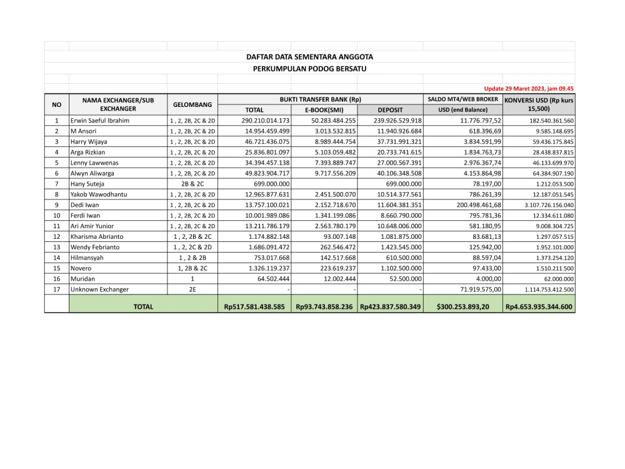Select the SALDO MT4/WEB BROKER header
Viewport: 625px width, 469px height.
point(462,99)
